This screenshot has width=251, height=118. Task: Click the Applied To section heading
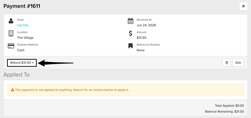[17, 75]
